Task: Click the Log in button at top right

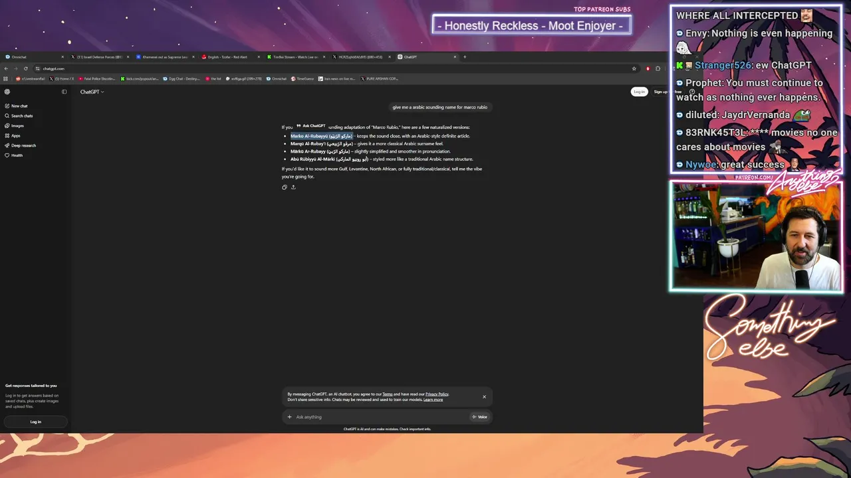Action: click(x=639, y=92)
